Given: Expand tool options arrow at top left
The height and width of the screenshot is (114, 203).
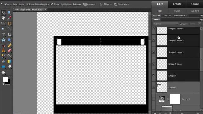Looking at the screenshot, I should 1,4.
